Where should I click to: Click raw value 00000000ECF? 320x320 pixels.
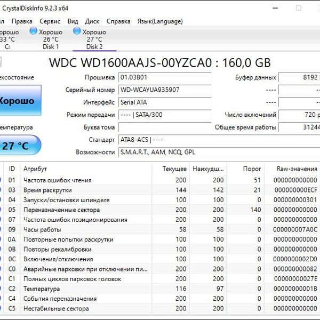click(295, 190)
